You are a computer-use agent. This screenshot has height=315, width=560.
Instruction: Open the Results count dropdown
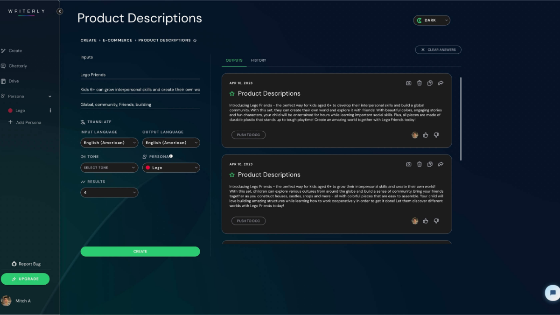pos(109,192)
